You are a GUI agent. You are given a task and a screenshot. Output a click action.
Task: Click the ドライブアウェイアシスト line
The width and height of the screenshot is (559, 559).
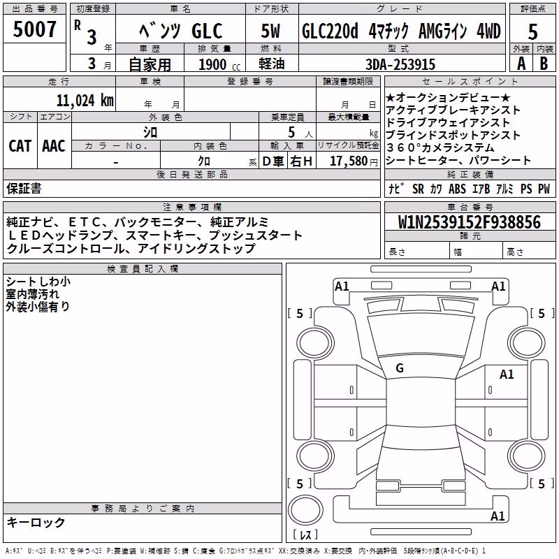tap(448, 122)
